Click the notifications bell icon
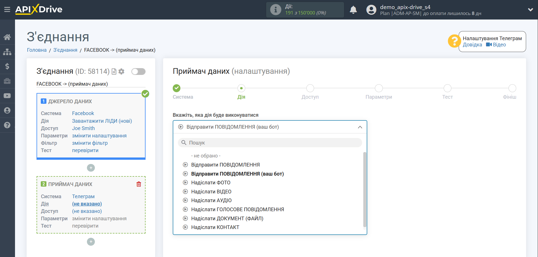 tap(353, 10)
